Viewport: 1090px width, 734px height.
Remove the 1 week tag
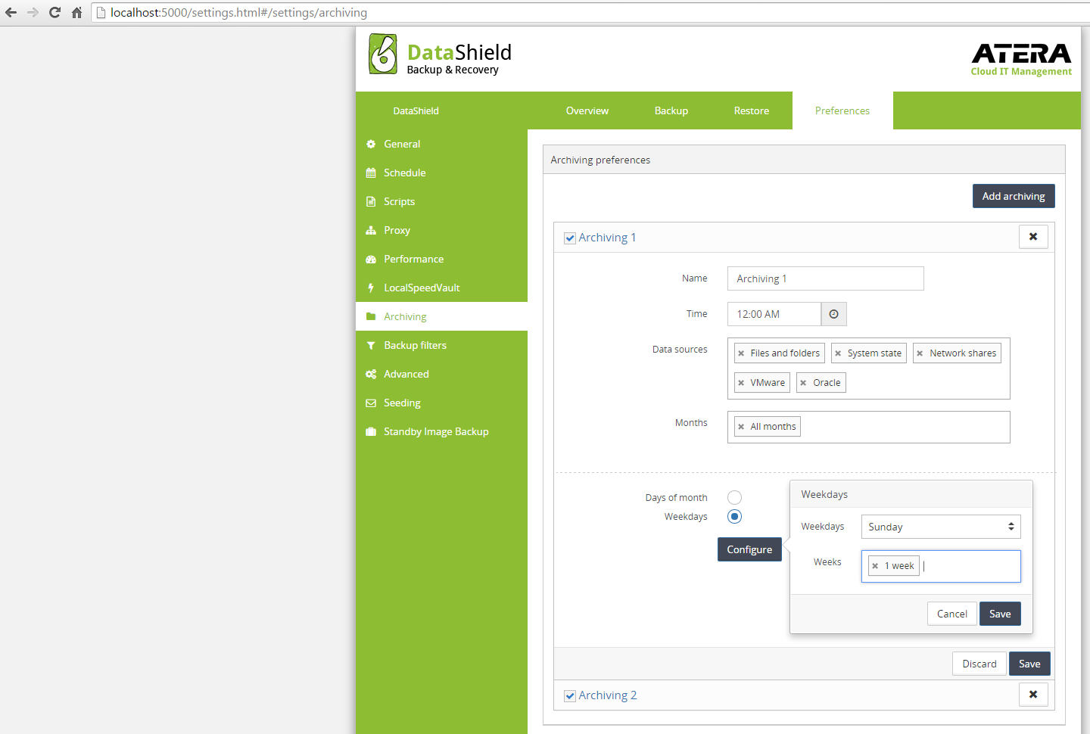click(875, 566)
